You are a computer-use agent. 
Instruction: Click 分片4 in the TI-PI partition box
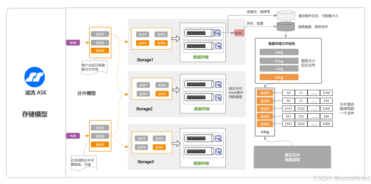[x=100, y=136]
